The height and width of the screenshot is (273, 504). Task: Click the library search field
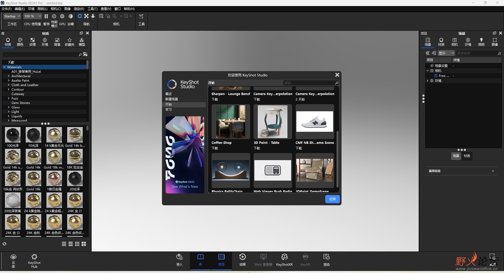40,54
